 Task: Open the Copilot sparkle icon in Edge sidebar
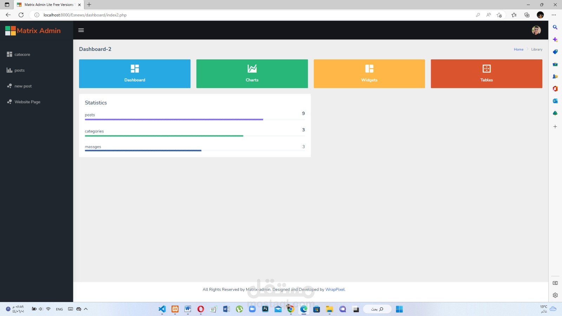tap(555, 40)
